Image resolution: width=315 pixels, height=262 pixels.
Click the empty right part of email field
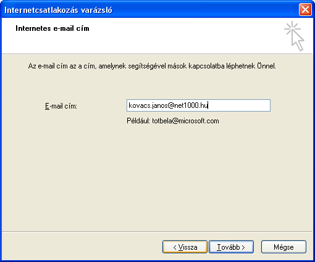click(240, 105)
